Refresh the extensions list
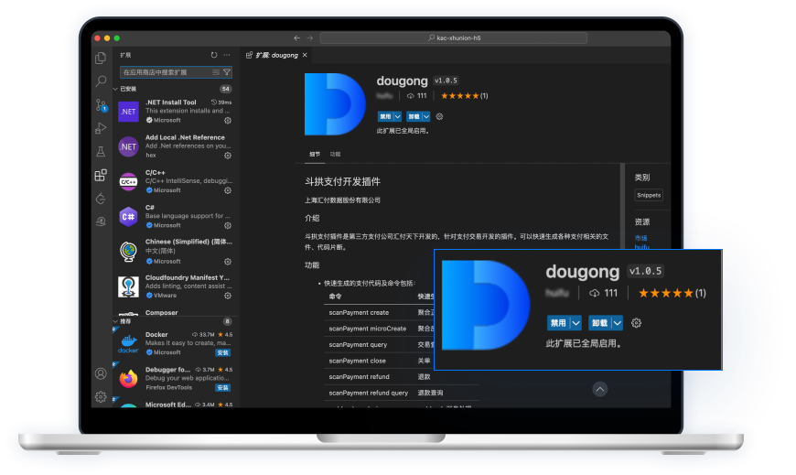The width and height of the screenshot is (796, 475). 214,55
